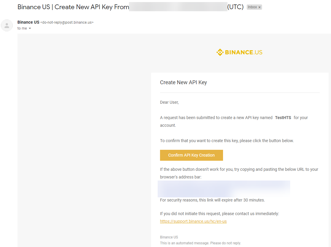
Task: Click the Inbox label tag
Action: point(253,7)
